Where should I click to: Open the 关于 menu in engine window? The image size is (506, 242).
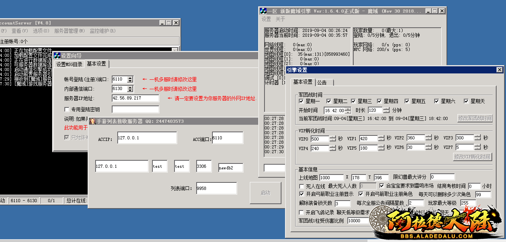click(x=280, y=19)
